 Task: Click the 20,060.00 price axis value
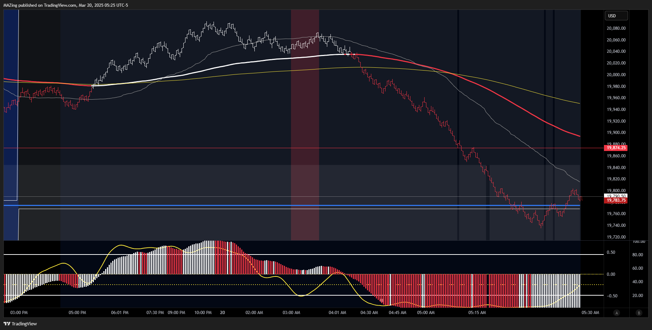[616, 40]
